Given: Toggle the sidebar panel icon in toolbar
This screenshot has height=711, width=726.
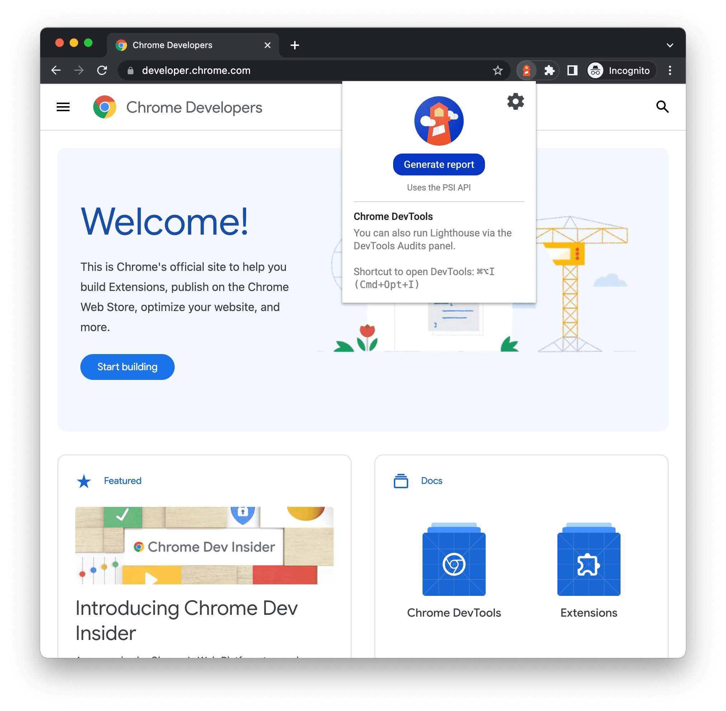Looking at the screenshot, I should 571,70.
